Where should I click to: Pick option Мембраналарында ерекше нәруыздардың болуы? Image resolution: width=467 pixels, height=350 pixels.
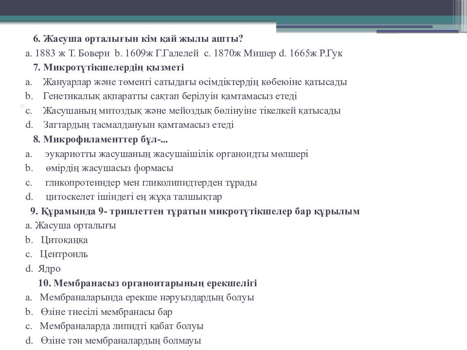(140, 297)
